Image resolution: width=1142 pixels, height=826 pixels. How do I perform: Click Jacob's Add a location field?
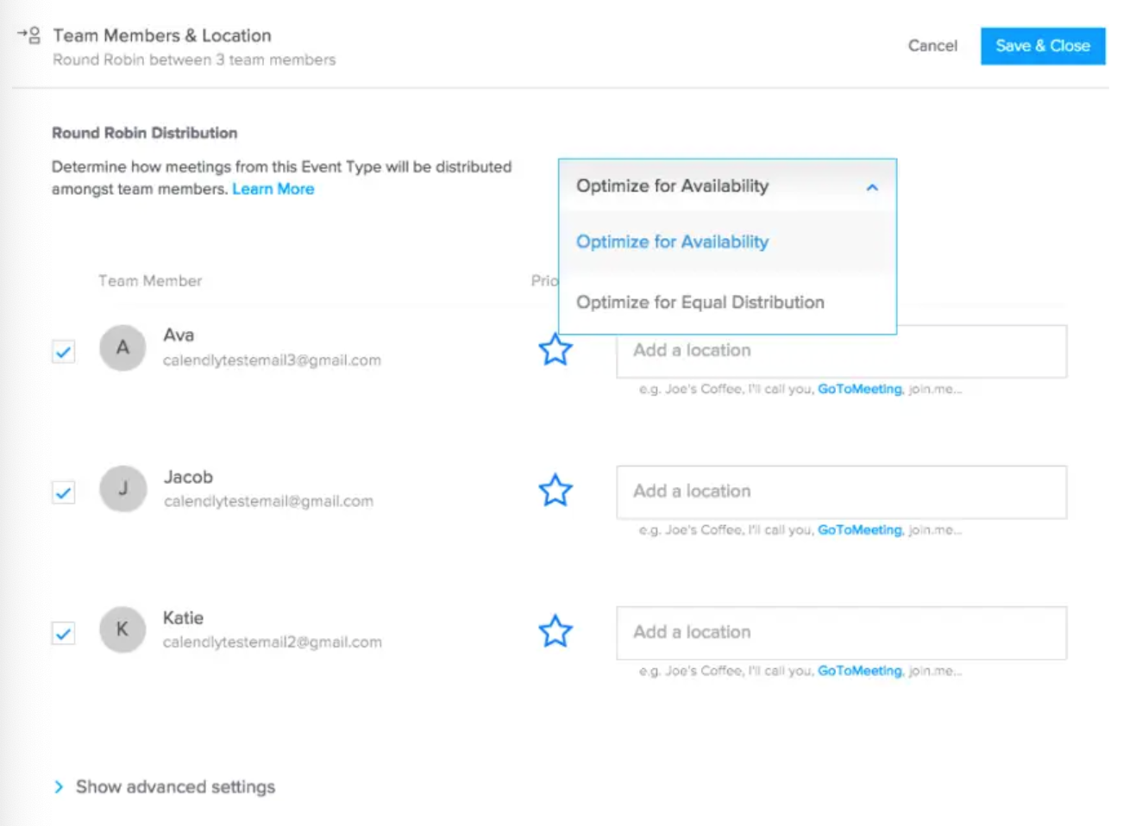coord(841,491)
